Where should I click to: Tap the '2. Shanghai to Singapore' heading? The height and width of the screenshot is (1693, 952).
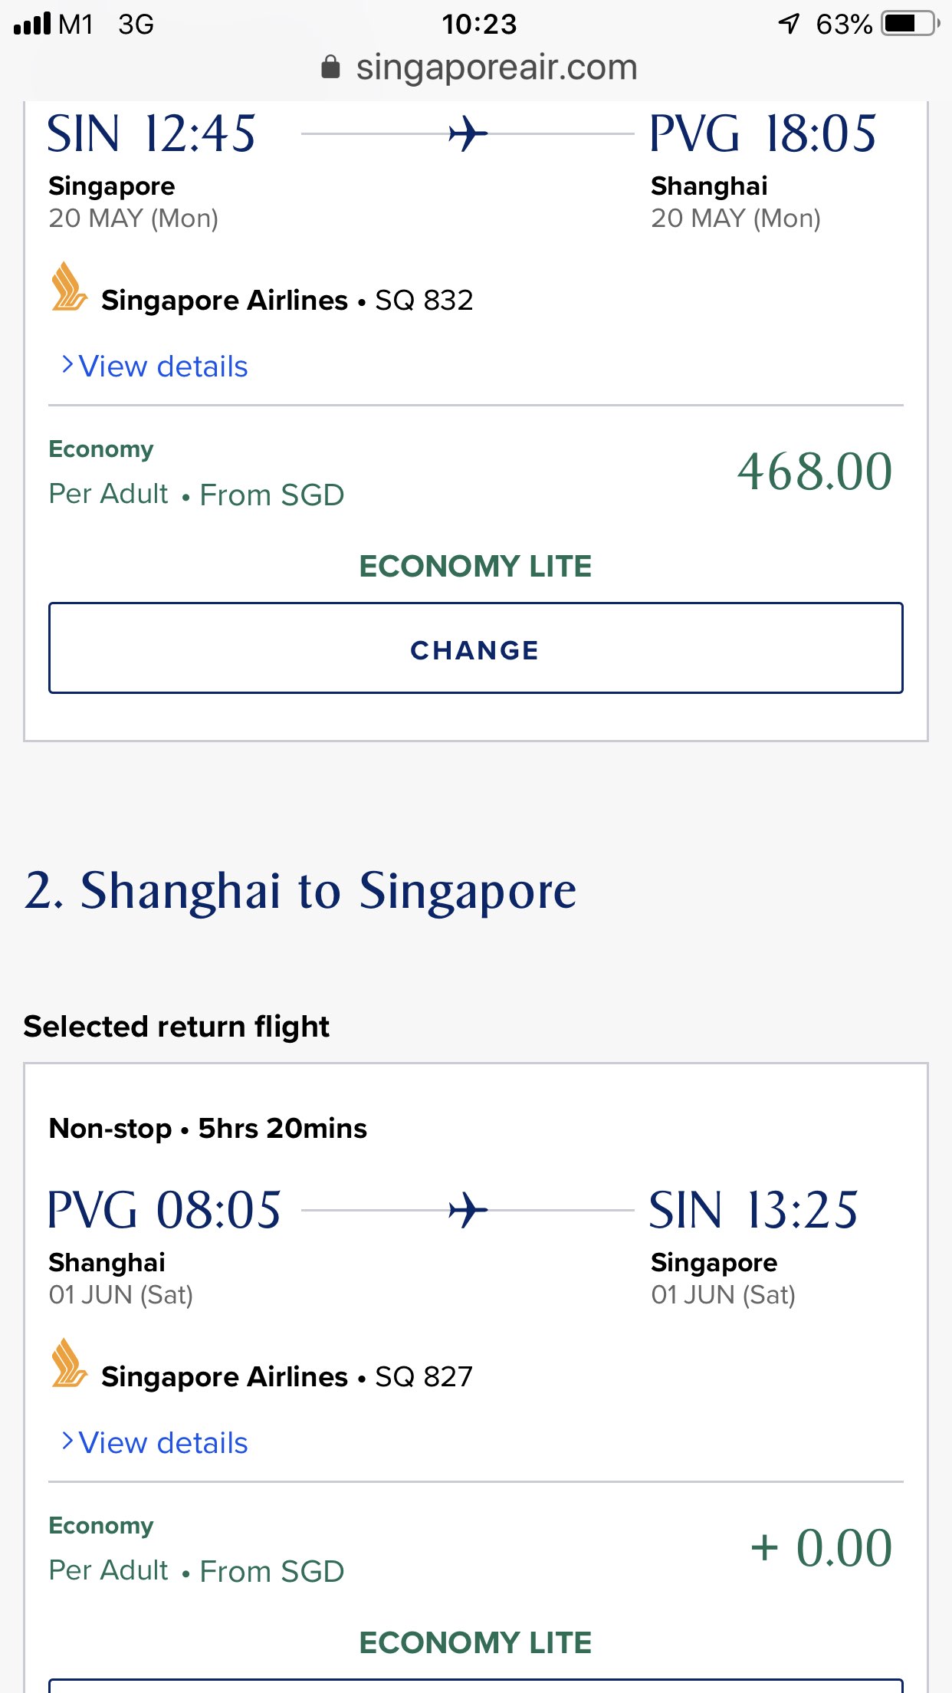tap(300, 891)
